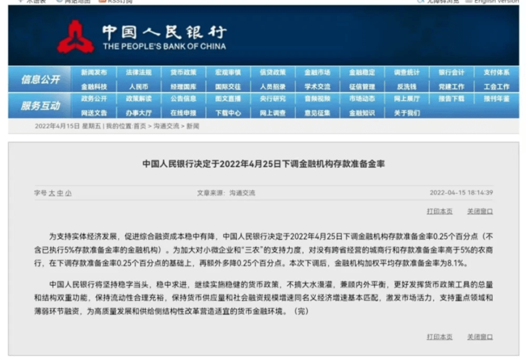
Task: Open 网上展厅 menu item
Action: [x=407, y=99]
